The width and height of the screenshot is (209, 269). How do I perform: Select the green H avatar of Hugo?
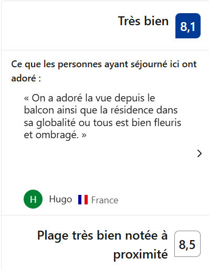coord(33,199)
